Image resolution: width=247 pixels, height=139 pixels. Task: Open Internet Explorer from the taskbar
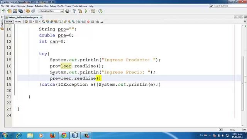19,136
